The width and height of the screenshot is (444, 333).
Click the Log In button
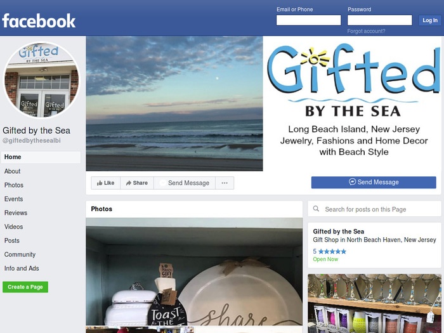coord(430,20)
